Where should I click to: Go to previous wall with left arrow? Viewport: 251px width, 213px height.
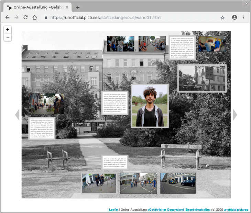coord(17,115)
